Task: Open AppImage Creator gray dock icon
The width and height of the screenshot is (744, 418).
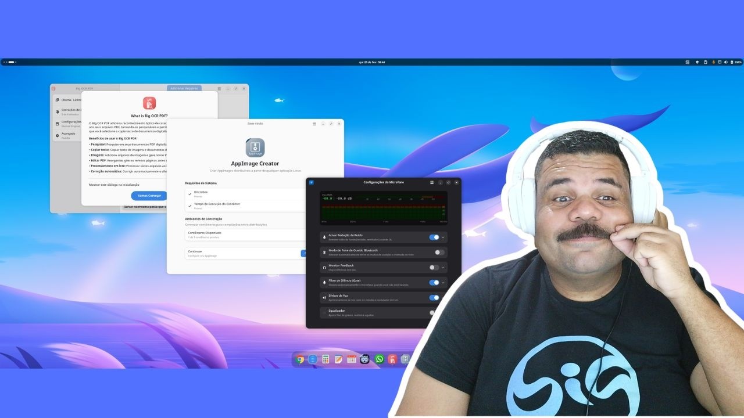Action: (x=405, y=359)
